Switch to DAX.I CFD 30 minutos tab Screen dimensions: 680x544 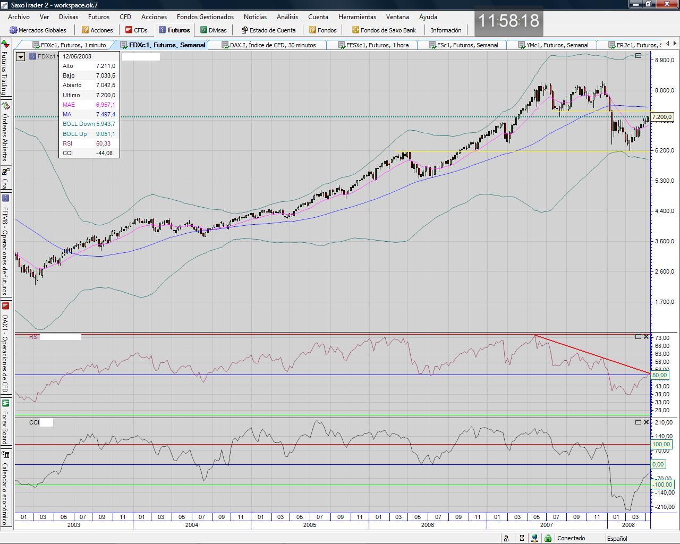269,45
